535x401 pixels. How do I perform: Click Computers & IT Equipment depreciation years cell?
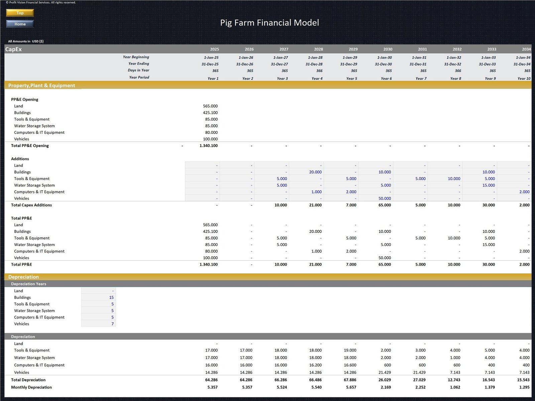coord(99,317)
